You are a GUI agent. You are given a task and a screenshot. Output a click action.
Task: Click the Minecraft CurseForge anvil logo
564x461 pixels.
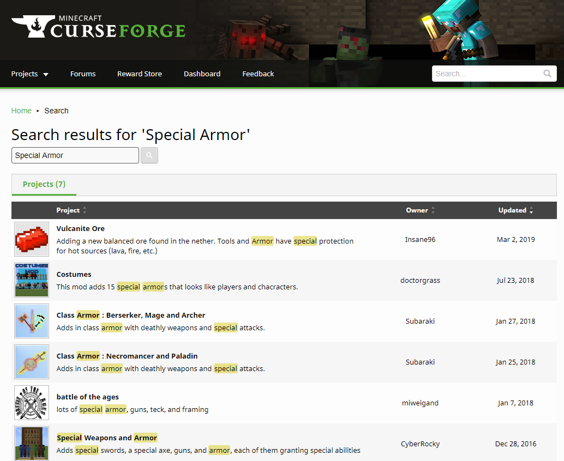pos(98,27)
